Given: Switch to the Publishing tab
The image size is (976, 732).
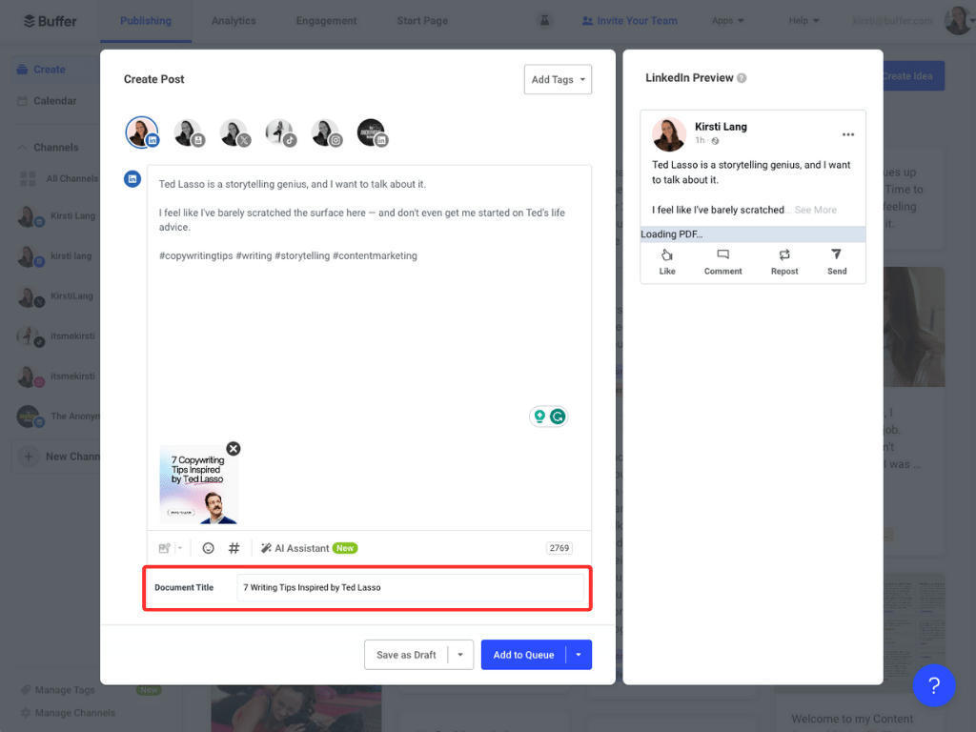Looking at the screenshot, I should click(146, 21).
